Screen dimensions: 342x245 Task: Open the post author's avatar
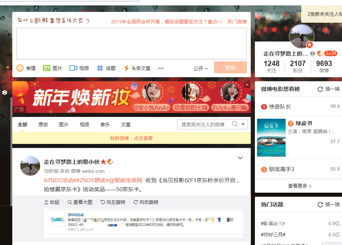[30, 166]
